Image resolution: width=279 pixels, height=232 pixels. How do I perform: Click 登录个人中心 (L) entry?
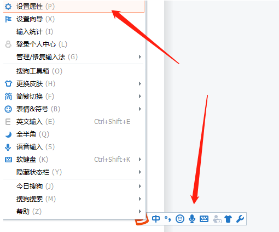(x=73, y=44)
